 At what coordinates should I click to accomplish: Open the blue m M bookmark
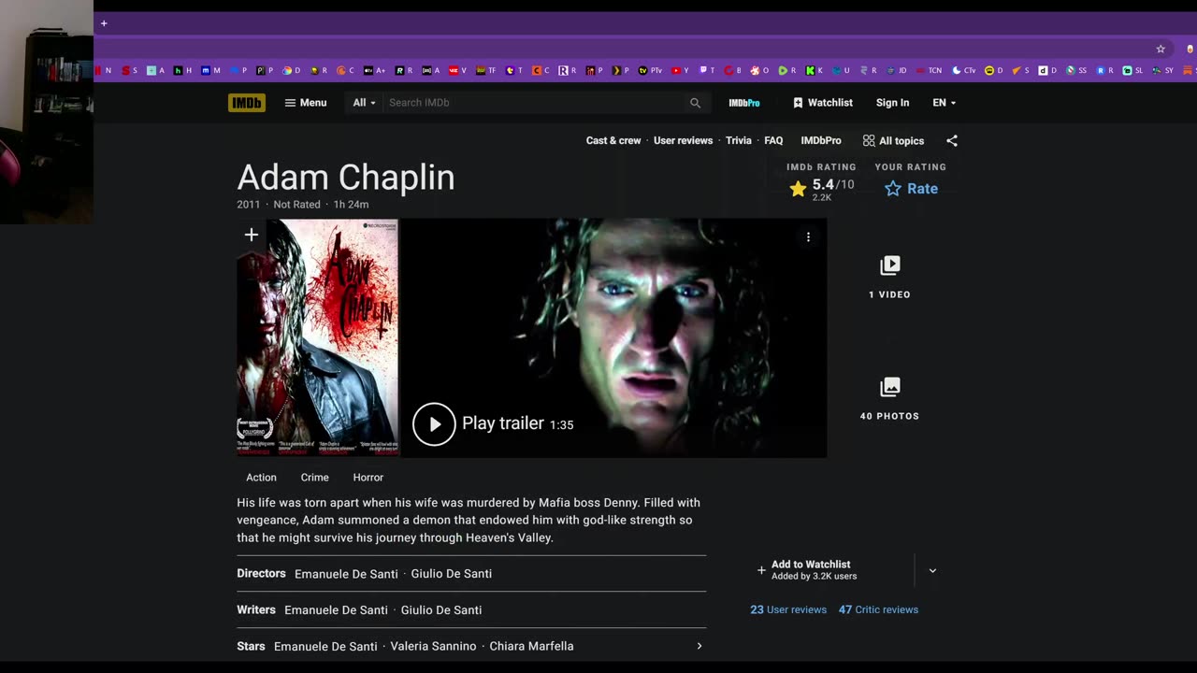pos(211,70)
